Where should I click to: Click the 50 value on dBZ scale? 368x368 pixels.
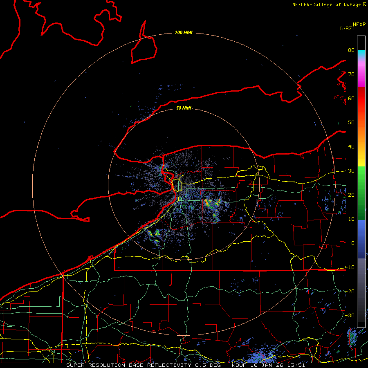pos(351,123)
